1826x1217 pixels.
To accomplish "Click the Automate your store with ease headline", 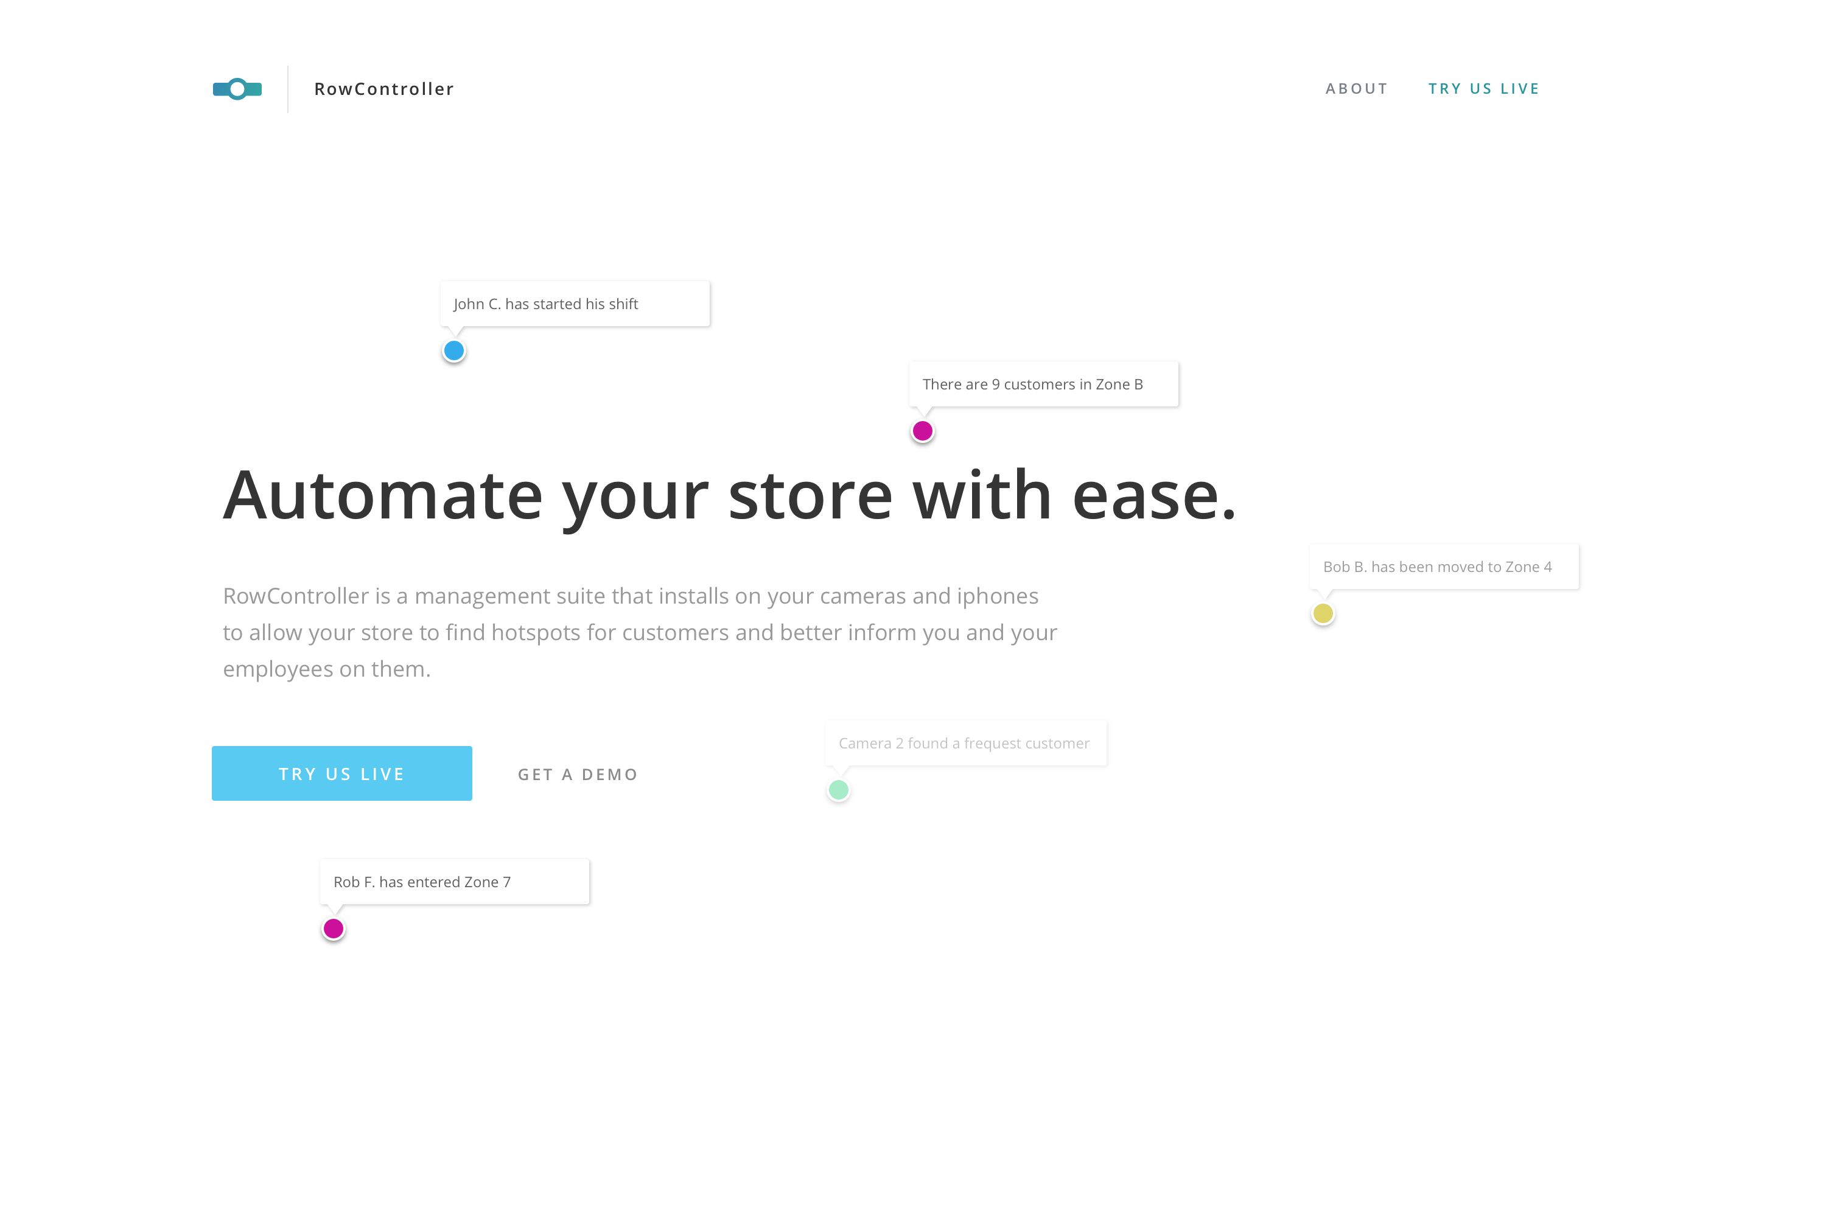I will point(729,495).
